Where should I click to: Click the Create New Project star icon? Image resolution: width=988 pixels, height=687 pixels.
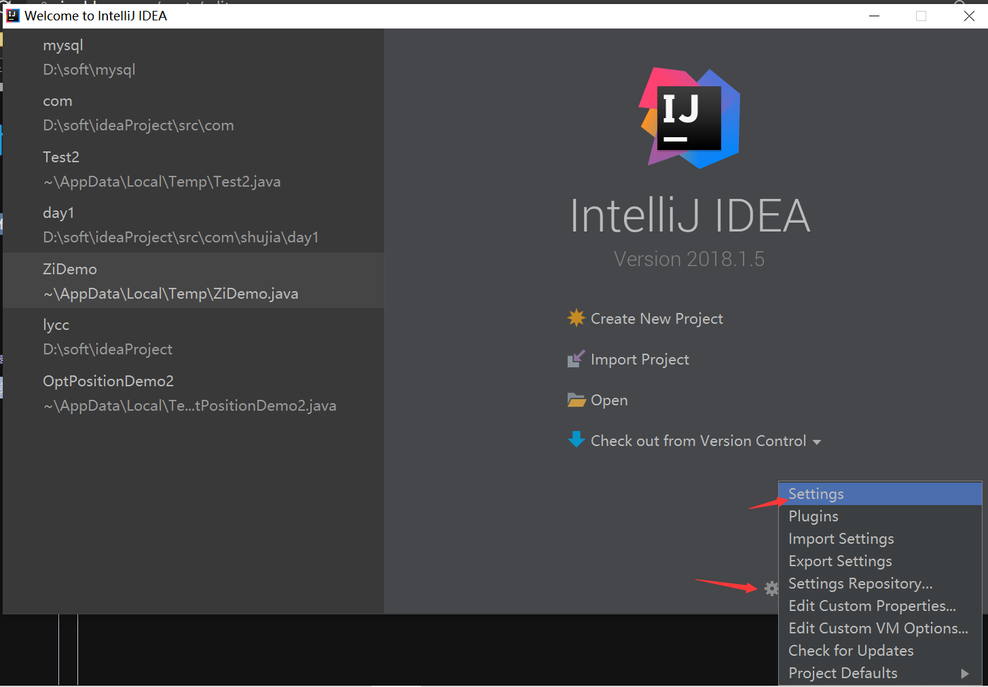(577, 318)
